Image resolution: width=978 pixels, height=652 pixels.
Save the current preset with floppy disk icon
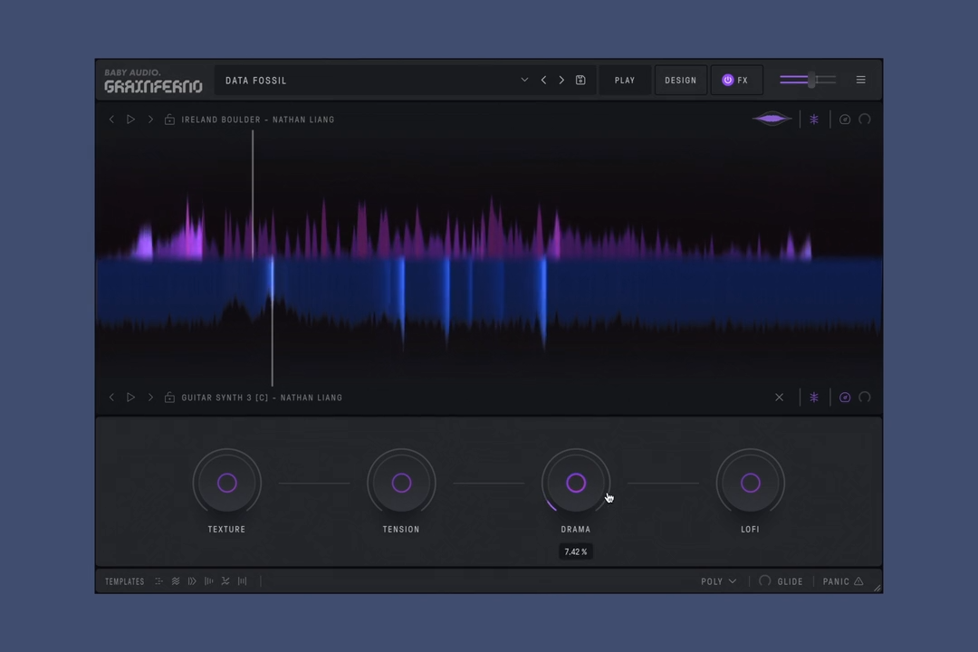580,80
